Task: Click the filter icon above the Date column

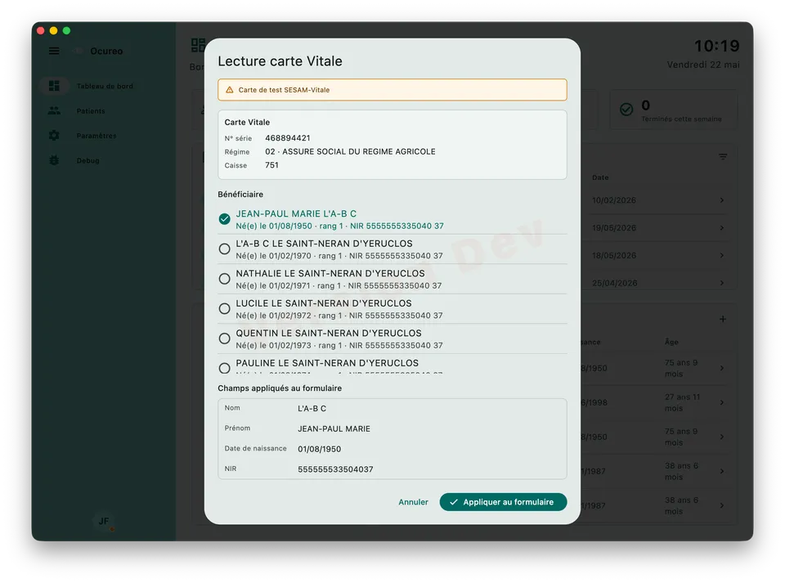Action: coord(722,157)
